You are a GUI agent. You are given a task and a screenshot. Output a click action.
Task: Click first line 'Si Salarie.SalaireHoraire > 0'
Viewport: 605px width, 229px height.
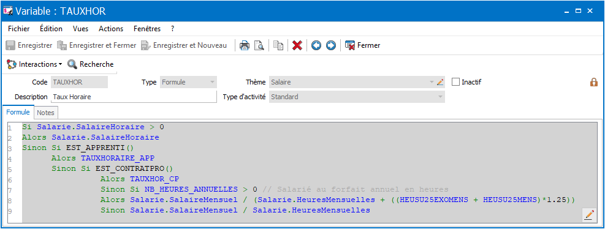[x=93, y=127]
